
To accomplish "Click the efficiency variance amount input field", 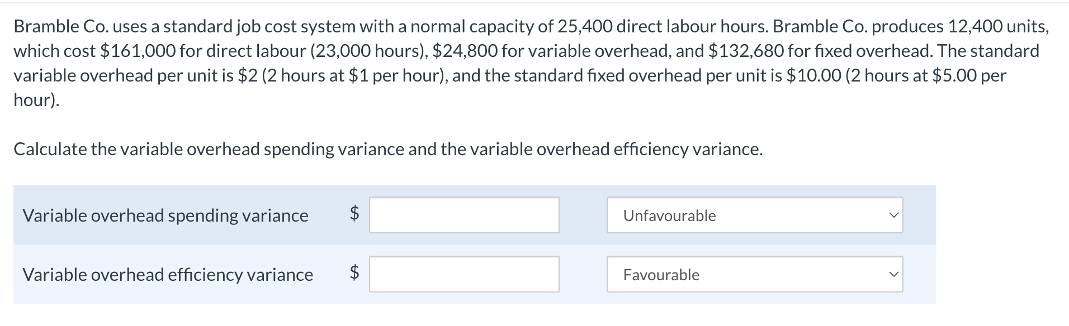I will [x=463, y=275].
